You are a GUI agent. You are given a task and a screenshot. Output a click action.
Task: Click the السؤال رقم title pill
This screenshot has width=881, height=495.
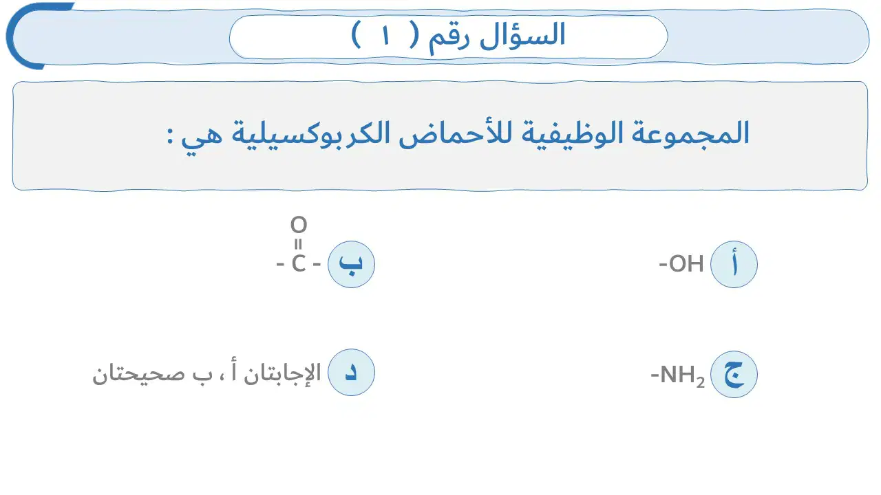(x=448, y=36)
